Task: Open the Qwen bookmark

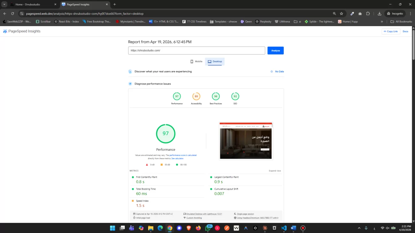Action: click(246, 22)
